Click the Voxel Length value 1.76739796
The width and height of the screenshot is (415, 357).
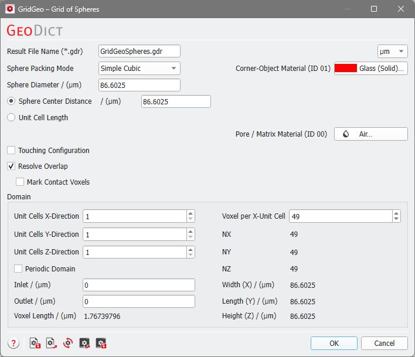tap(102, 316)
